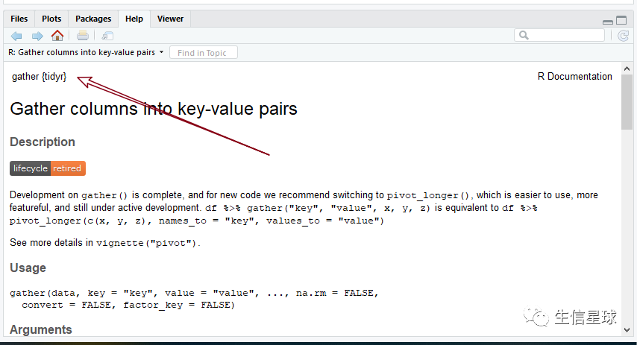Go forward to next help topic
The image size is (637, 345).
(37, 36)
